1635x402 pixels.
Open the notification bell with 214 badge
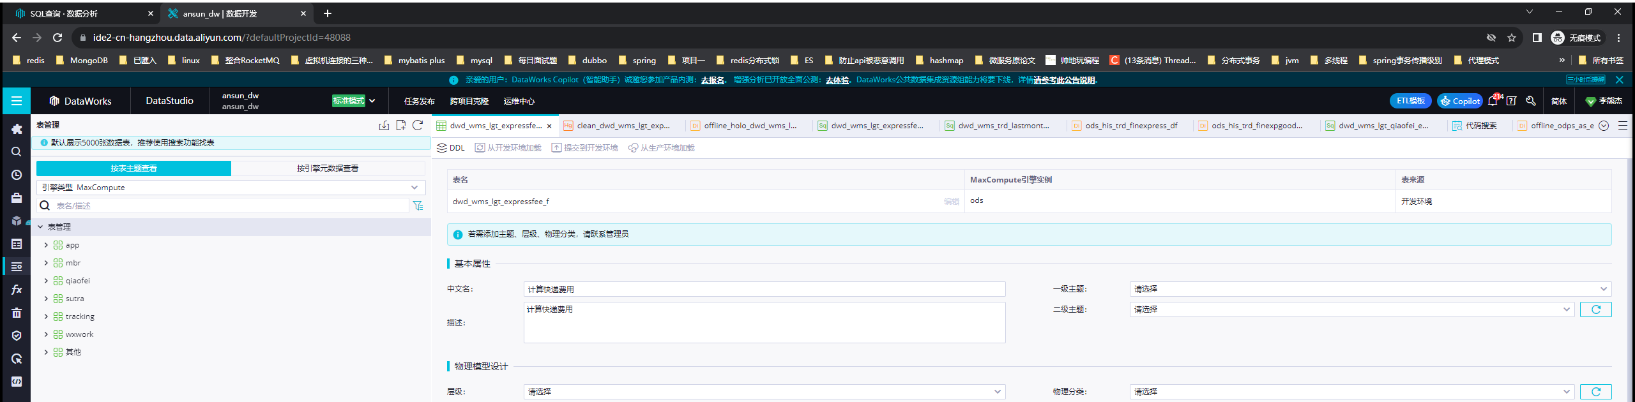pos(1493,101)
